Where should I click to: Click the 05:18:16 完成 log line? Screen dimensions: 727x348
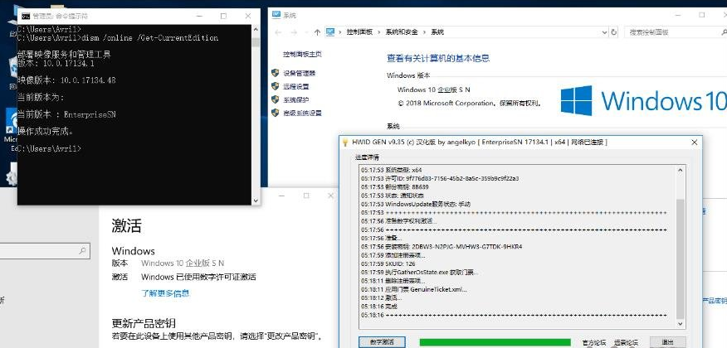[379, 307]
